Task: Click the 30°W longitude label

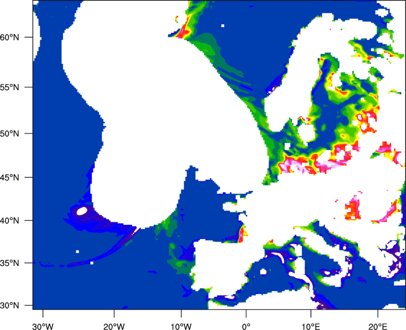Action: pos(43,326)
